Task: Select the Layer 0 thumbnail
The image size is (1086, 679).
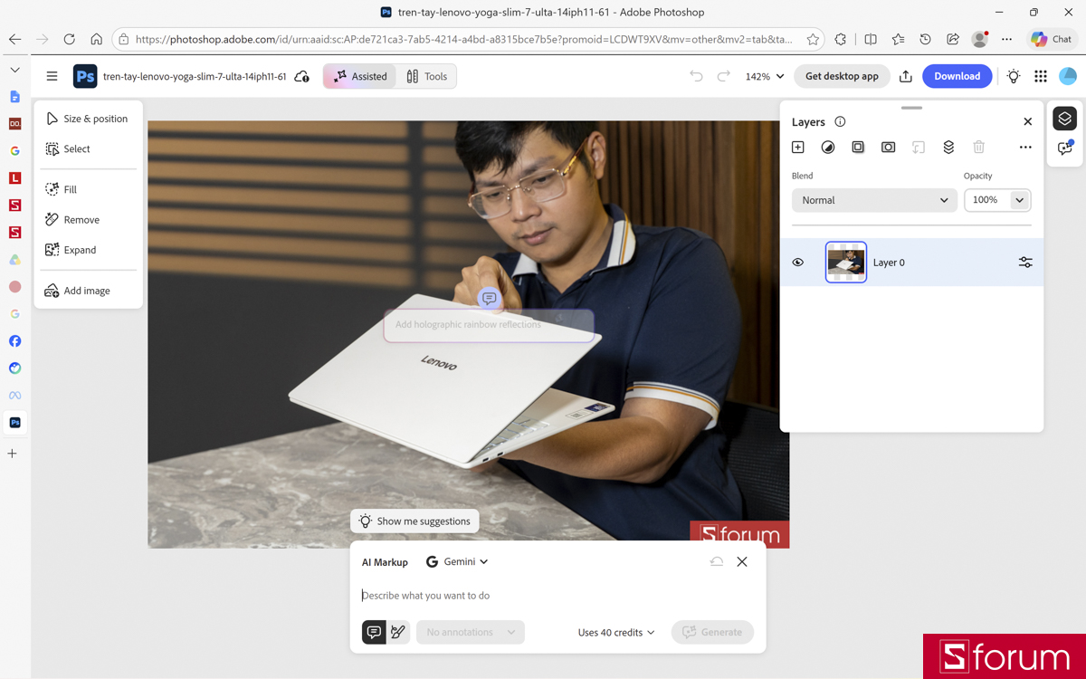Action: click(x=846, y=263)
